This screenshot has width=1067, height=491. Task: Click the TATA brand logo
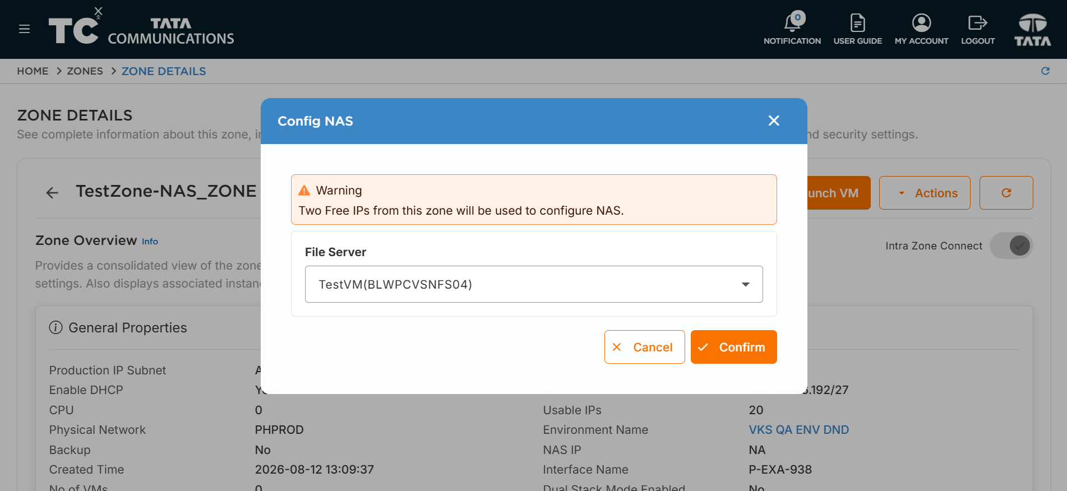(1032, 29)
